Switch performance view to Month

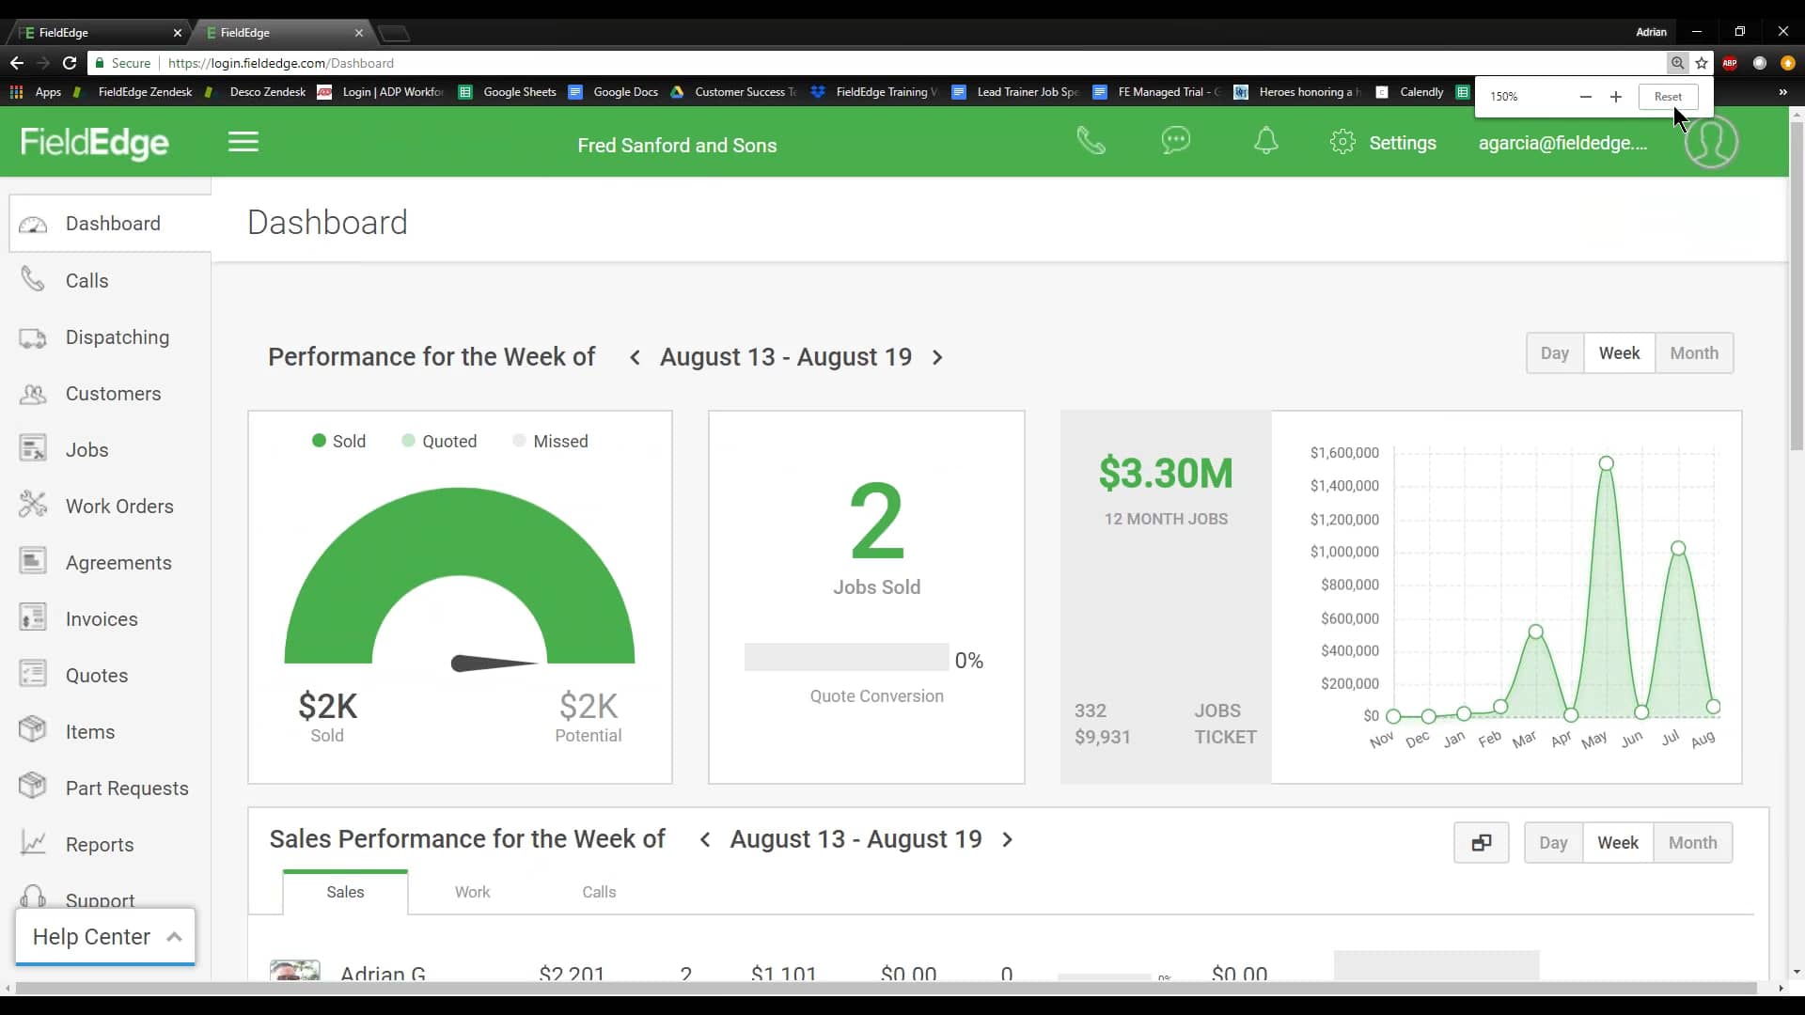tap(1694, 352)
